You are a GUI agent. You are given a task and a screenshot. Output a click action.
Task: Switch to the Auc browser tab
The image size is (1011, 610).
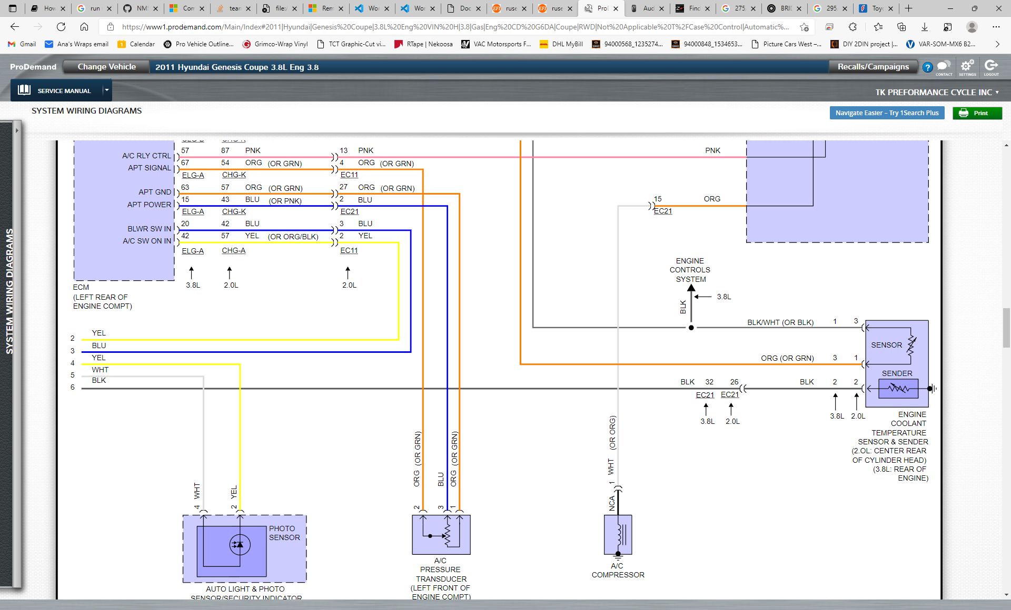pos(647,8)
